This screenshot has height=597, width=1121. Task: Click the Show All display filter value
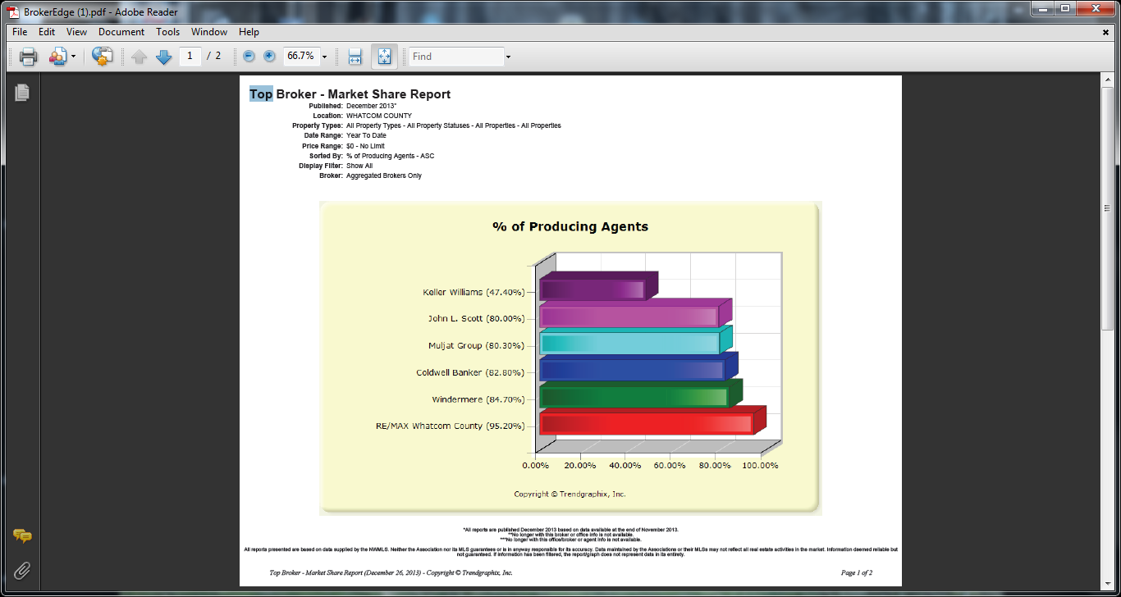(x=359, y=166)
